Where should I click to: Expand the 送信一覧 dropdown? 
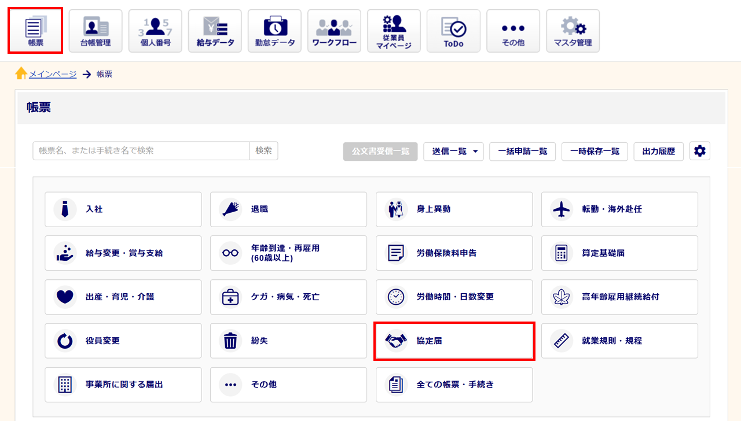(x=453, y=152)
